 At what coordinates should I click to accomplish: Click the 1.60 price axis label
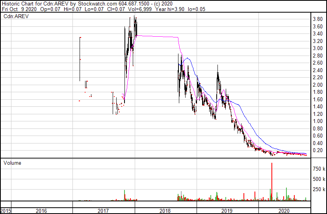[x=318, y=99]
